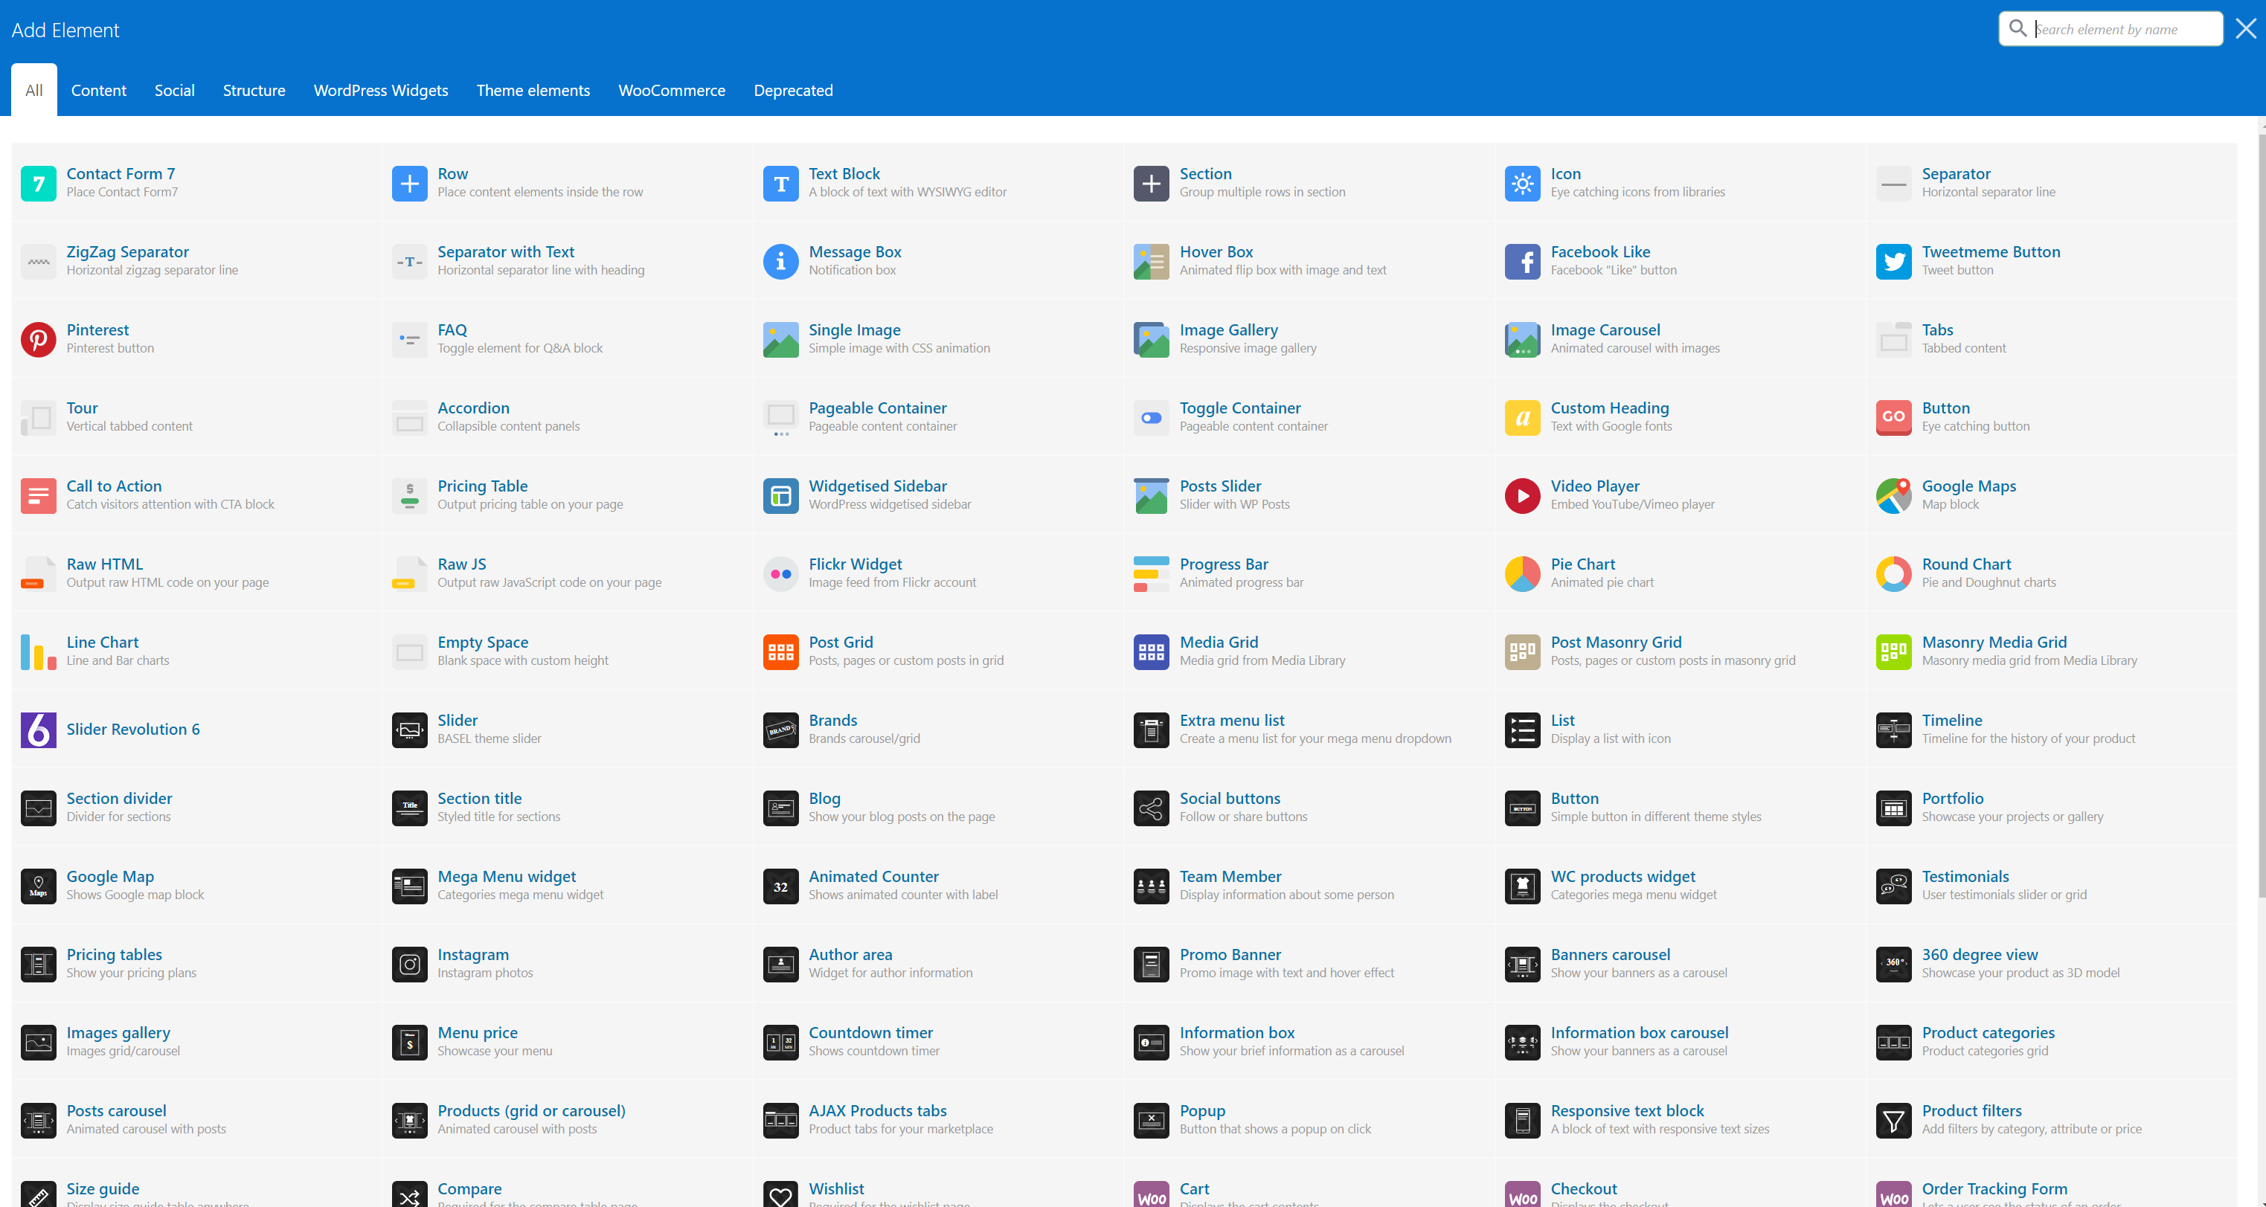Add the Countdown timer element
The image size is (2266, 1207).
(870, 1033)
